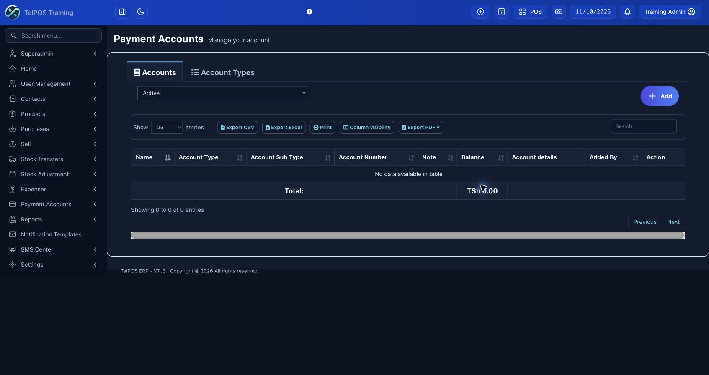The image size is (709, 375).
Task: Click the SMS Center icon
Action: click(13, 249)
